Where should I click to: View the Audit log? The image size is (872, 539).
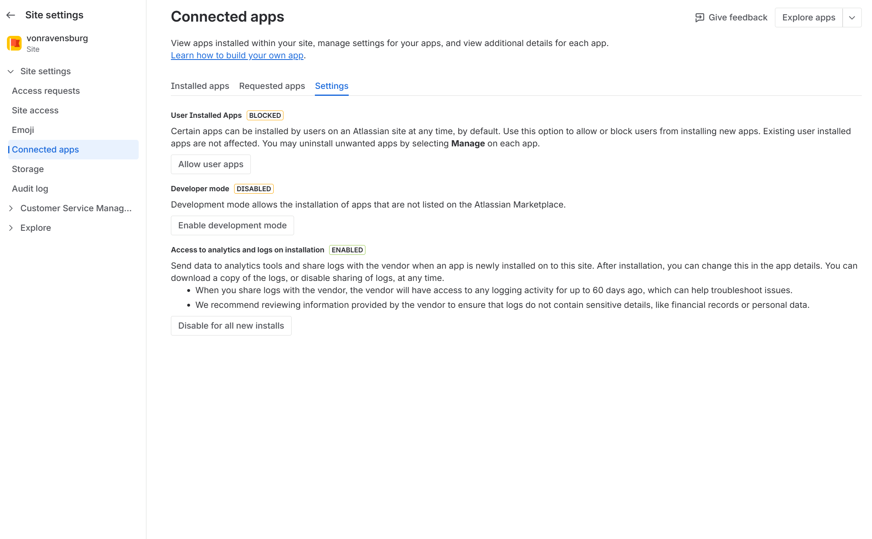point(30,189)
